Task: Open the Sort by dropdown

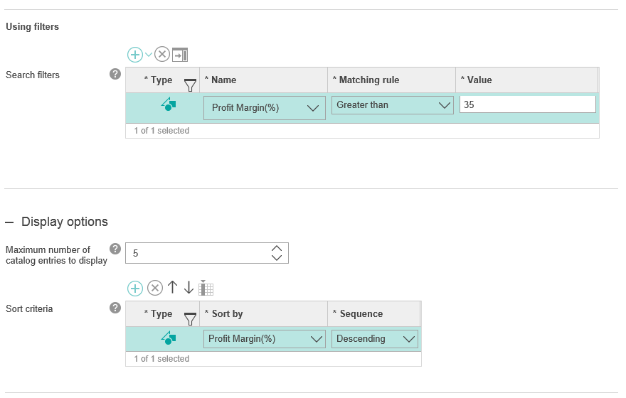Action: point(265,339)
